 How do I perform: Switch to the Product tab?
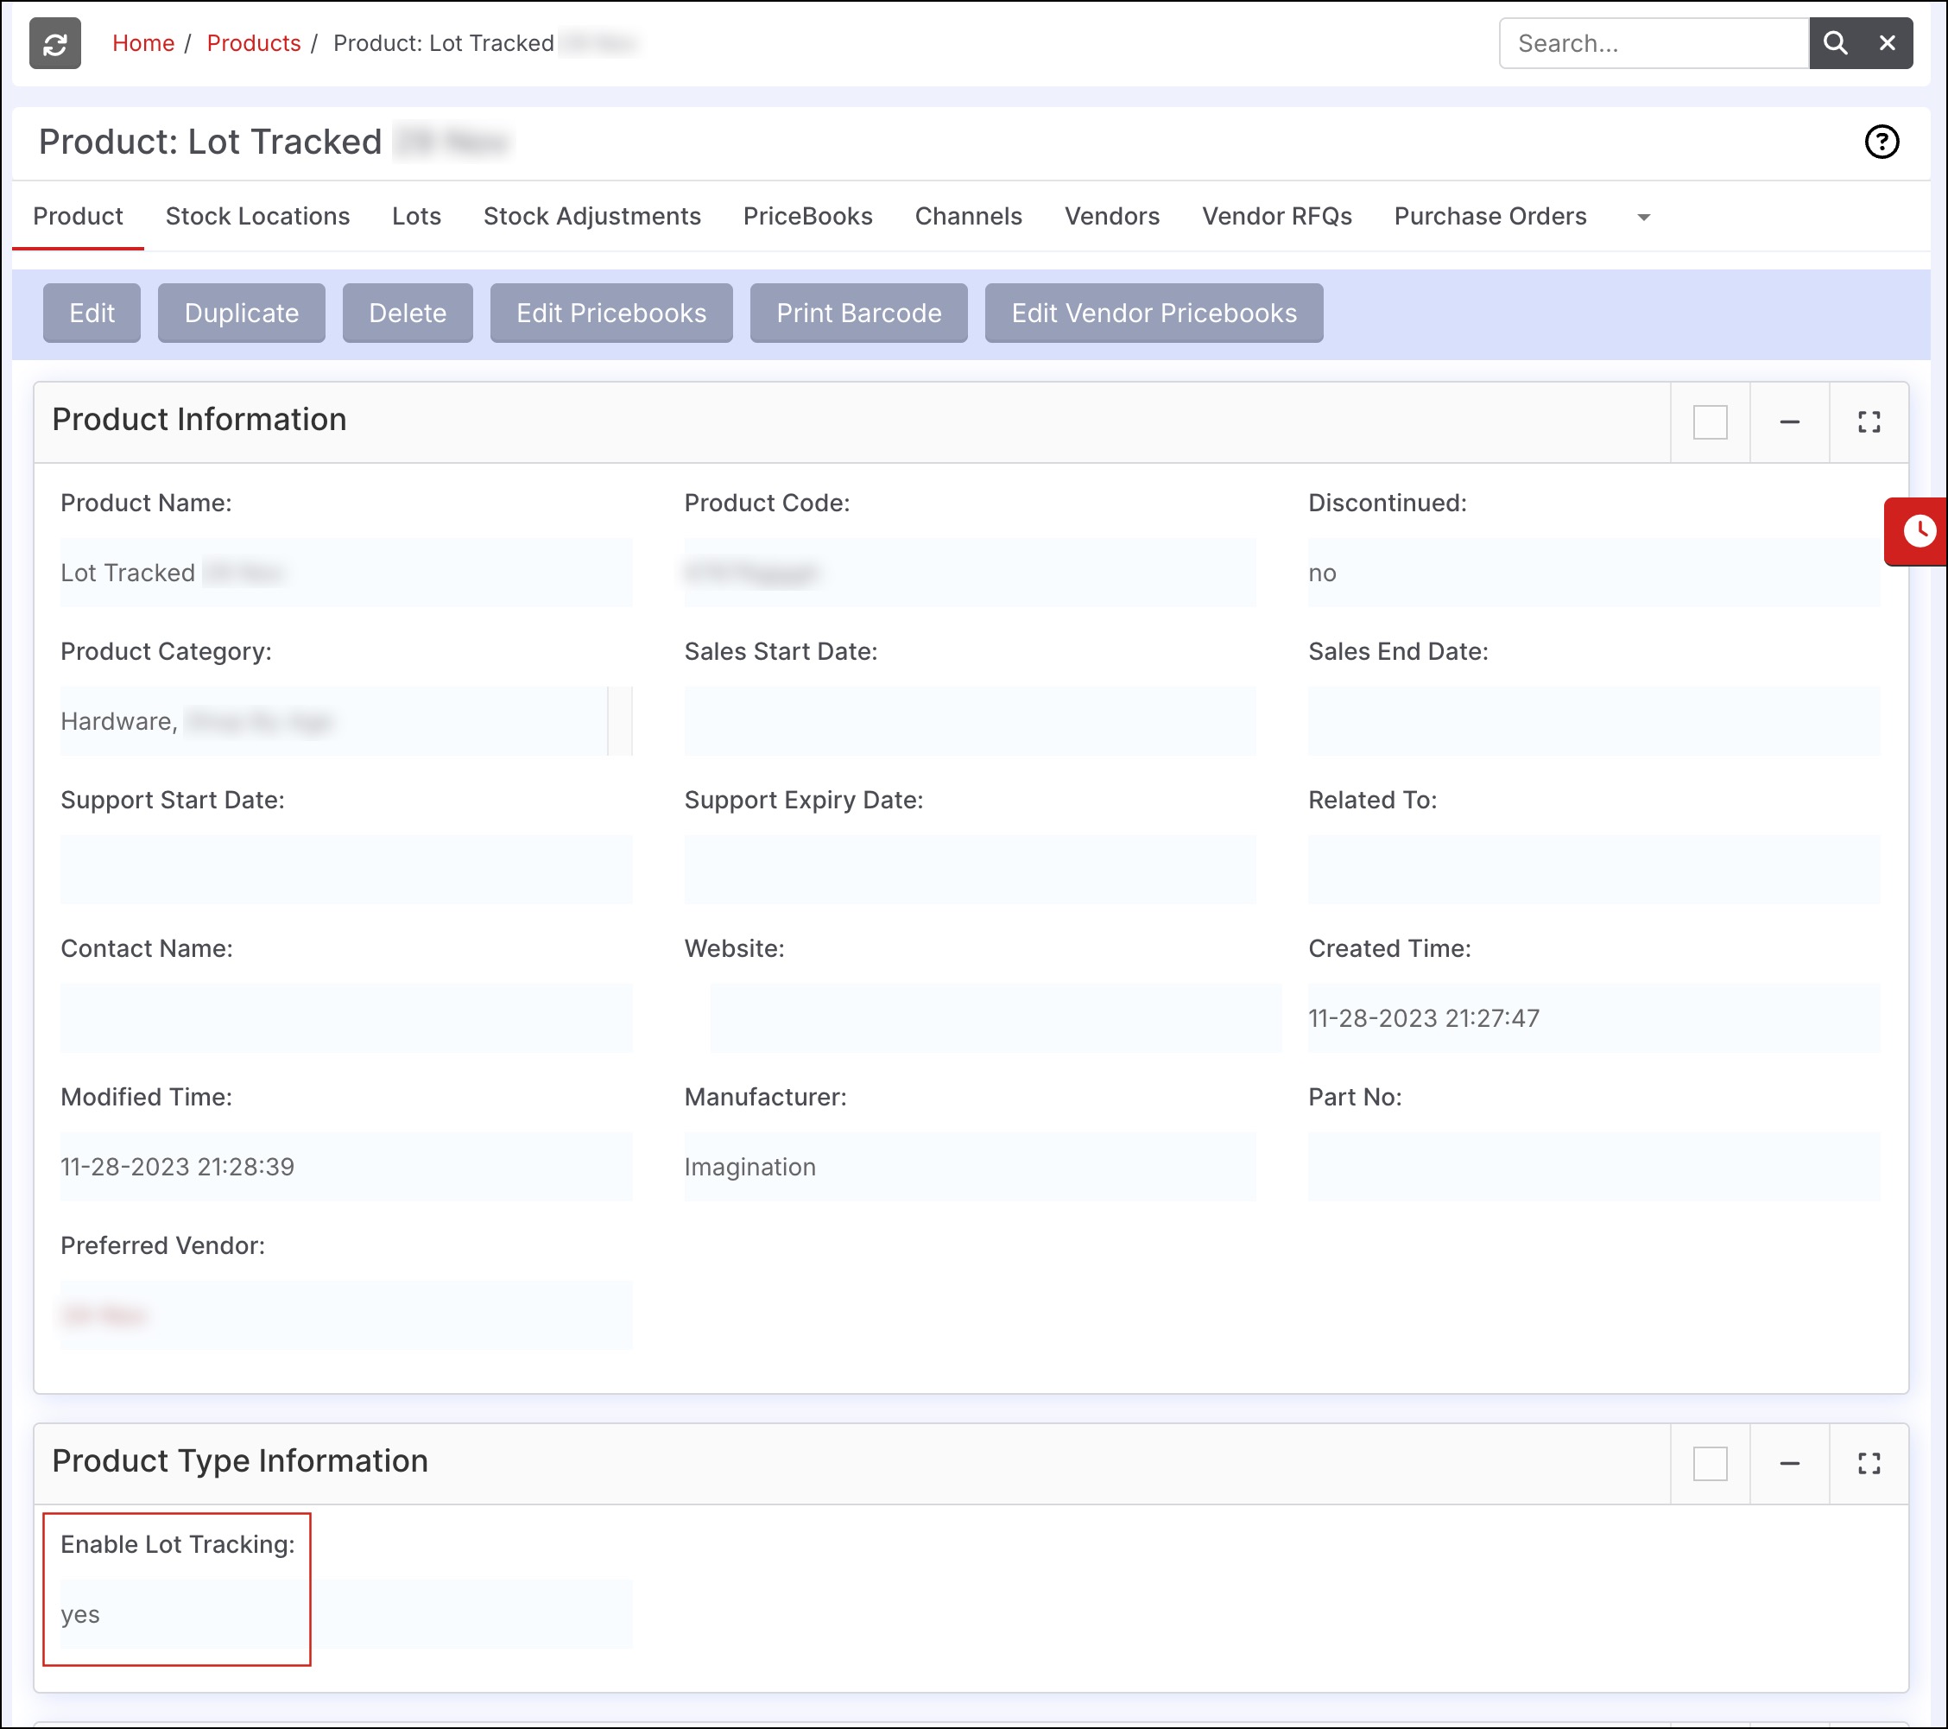pos(79,217)
